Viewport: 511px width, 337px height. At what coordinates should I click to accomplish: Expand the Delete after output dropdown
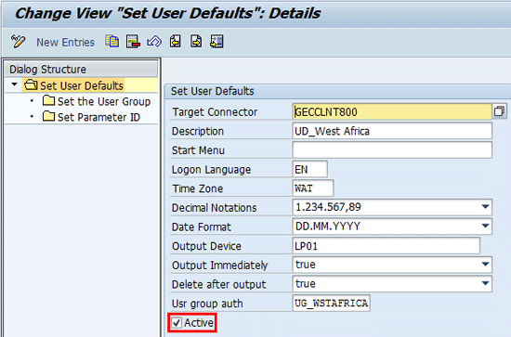[x=485, y=283]
